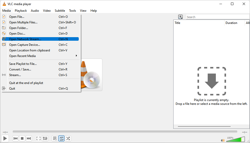Image resolution: width=250 pixels, height=143 pixels.
Task: Click the Open Folder icon
Action: pyautogui.click(x=4, y=28)
